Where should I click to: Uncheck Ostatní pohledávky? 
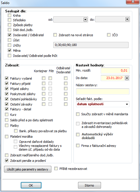[7, 99]
